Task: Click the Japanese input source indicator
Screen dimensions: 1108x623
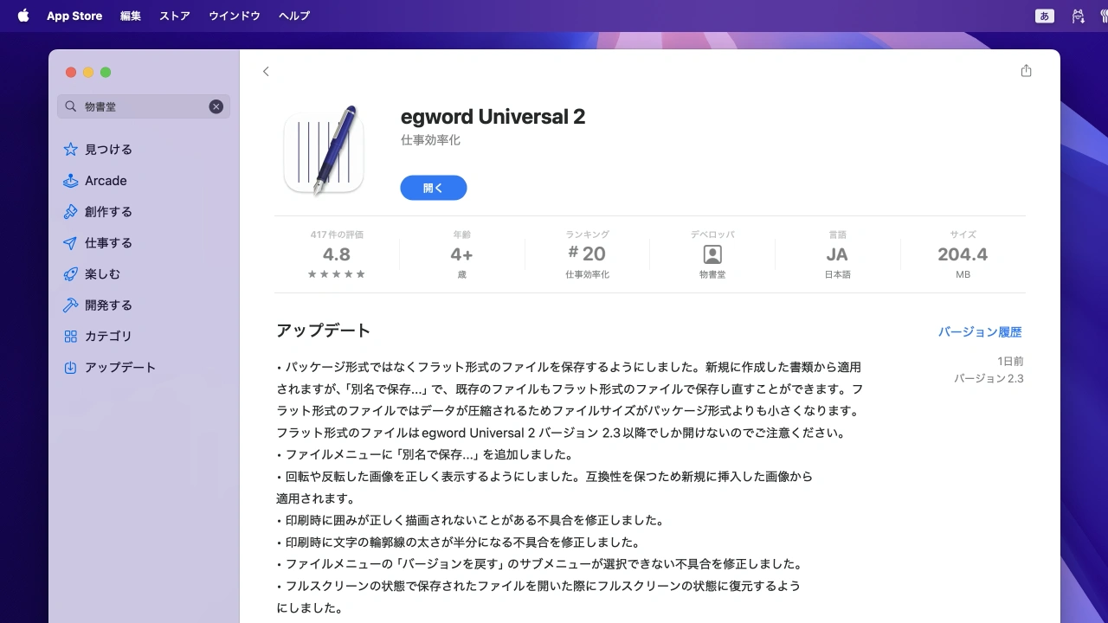Action: coord(1045,16)
